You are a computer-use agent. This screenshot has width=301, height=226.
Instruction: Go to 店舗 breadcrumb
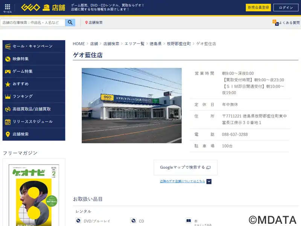[x=94, y=44]
